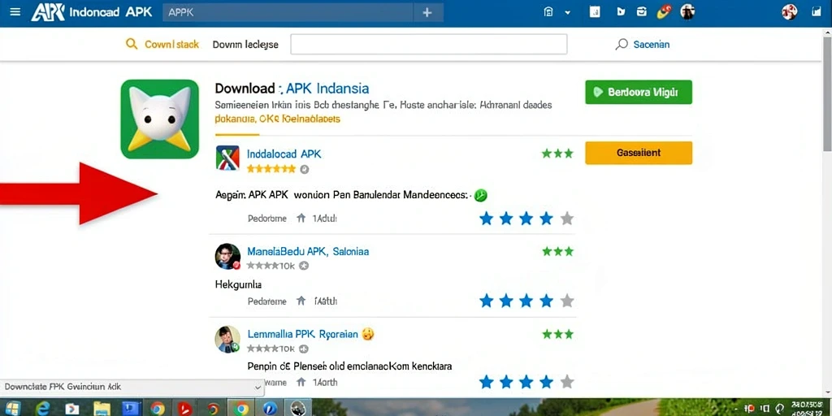
Task: Open a new tab with the plus button
Action: click(427, 12)
